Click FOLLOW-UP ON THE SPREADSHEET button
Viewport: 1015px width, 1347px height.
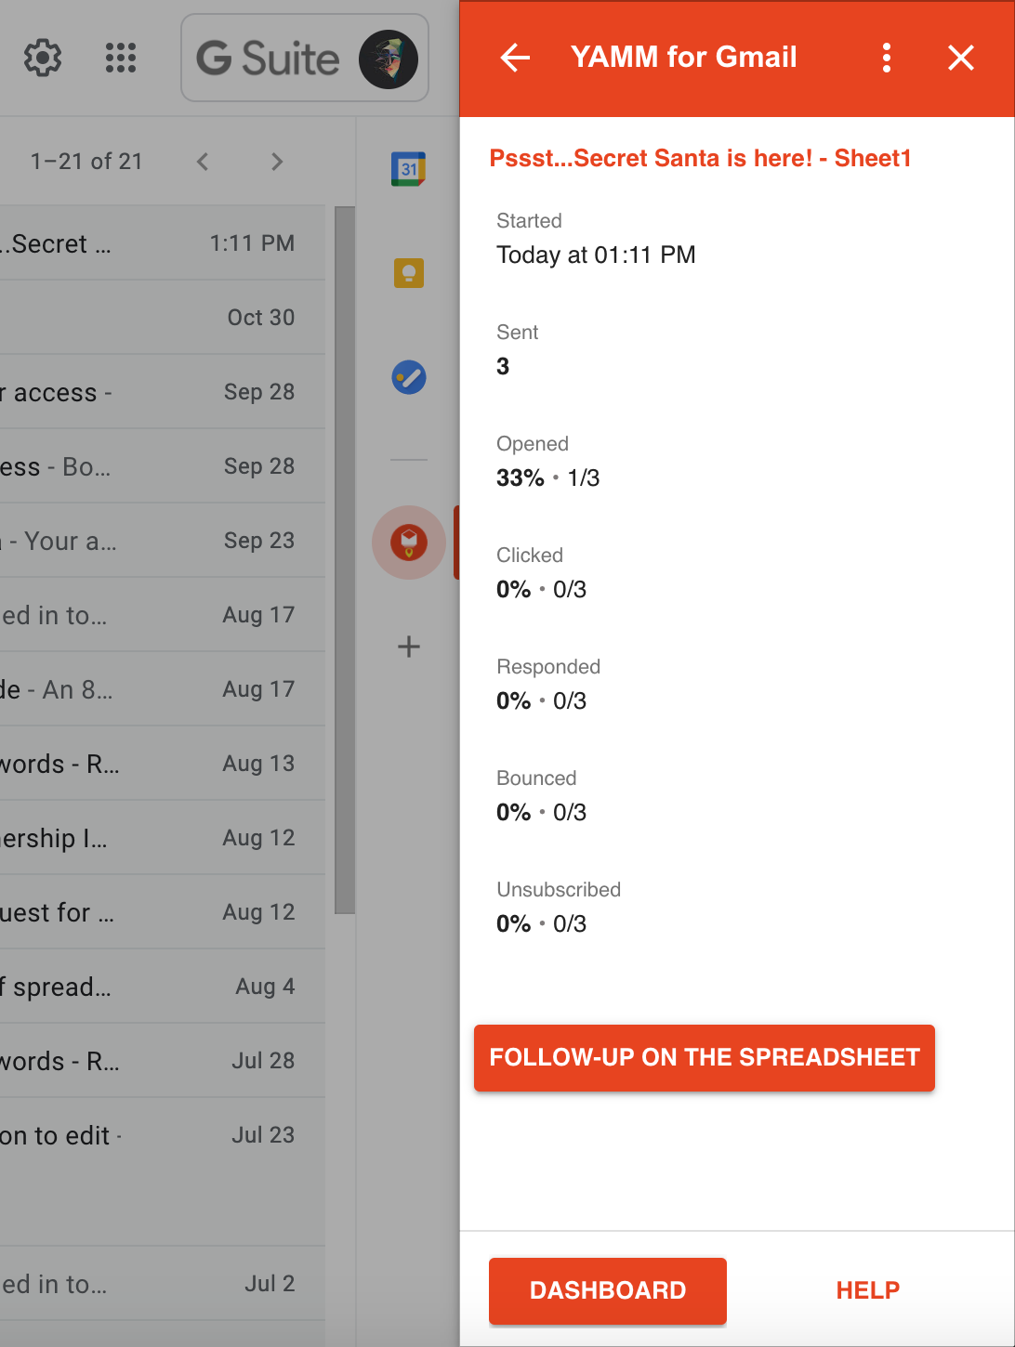point(704,1057)
